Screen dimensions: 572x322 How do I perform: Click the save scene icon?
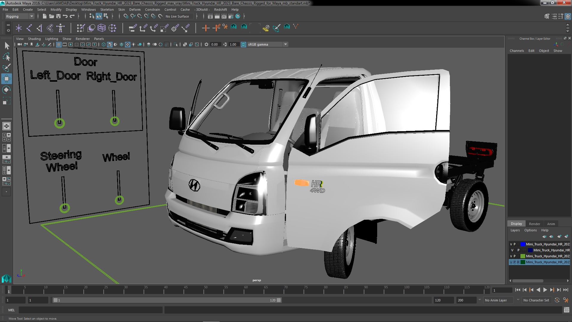pos(58,16)
